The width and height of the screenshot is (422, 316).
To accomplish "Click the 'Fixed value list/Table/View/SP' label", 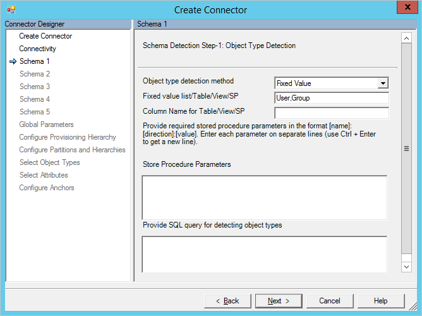I will [x=190, y=96].
